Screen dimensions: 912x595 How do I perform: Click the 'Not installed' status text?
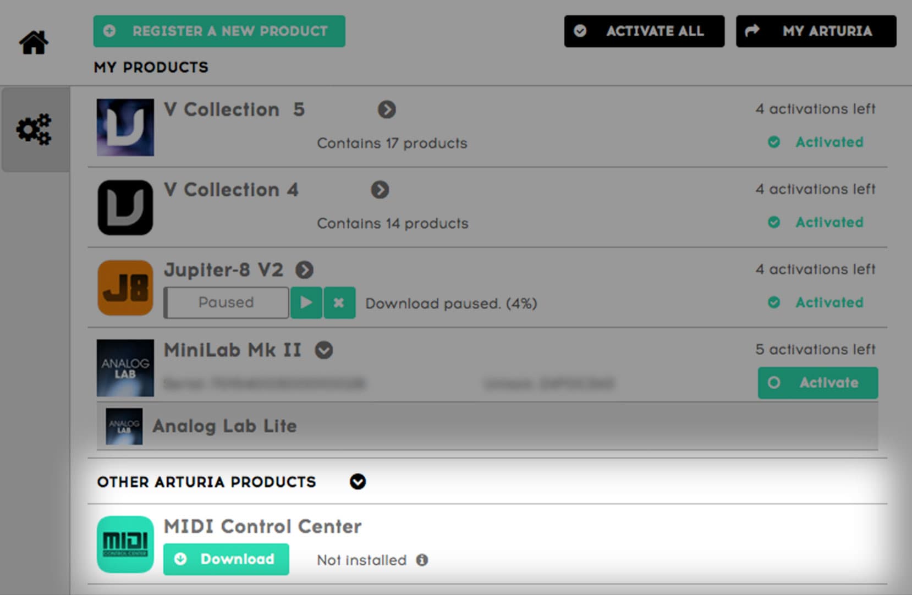tap(361, 560)
